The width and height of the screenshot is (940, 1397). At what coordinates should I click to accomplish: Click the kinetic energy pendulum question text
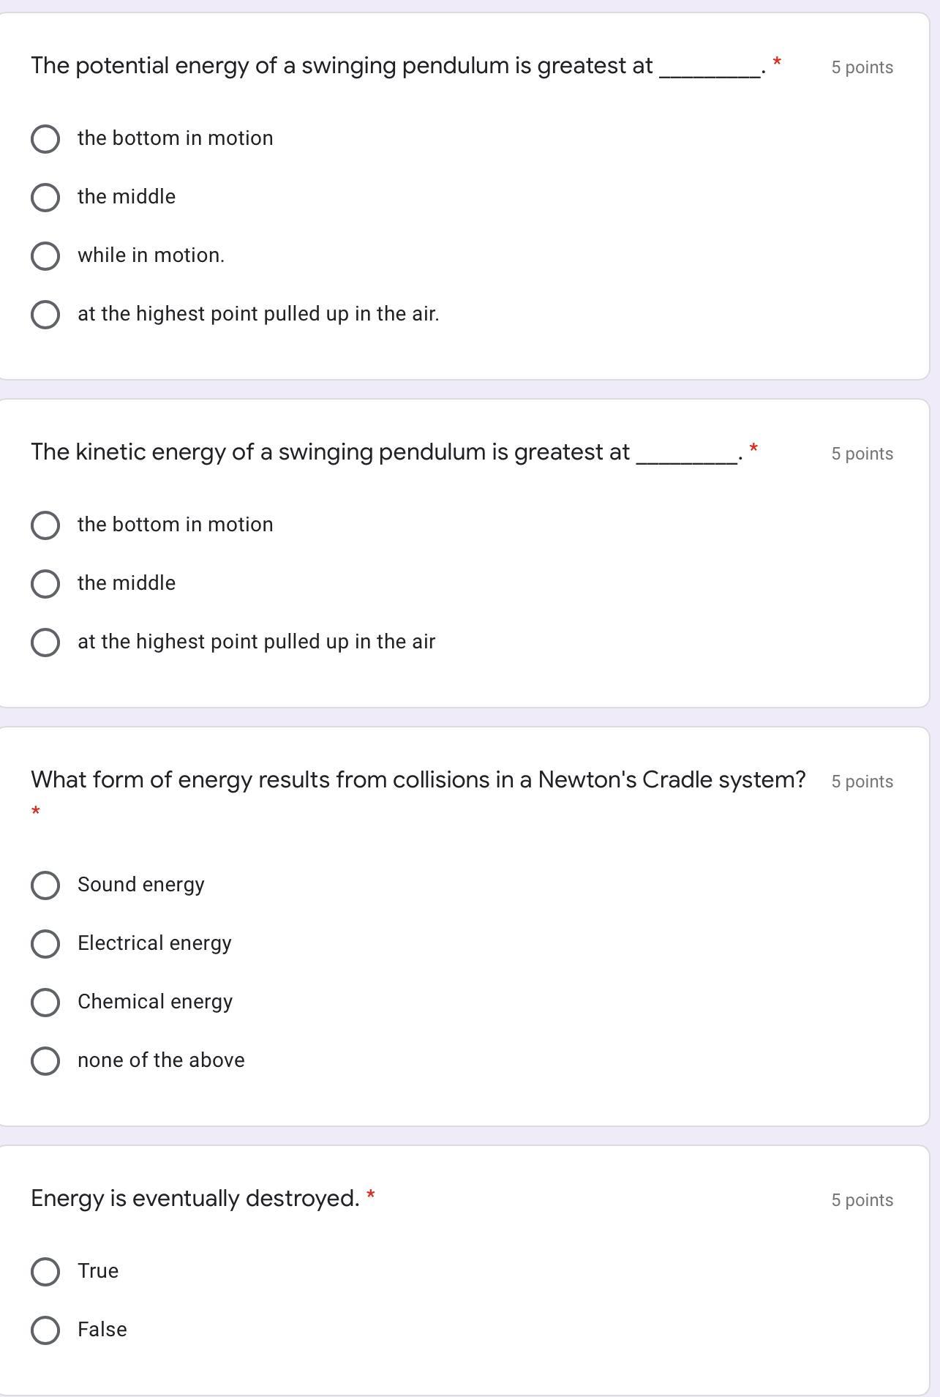pos(330,452)
